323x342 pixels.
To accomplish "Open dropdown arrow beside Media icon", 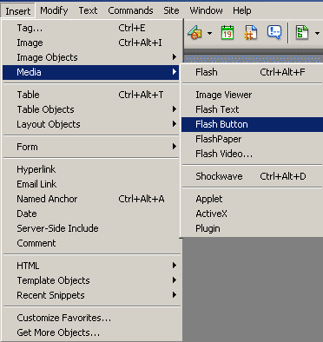I will coord(209,33).
